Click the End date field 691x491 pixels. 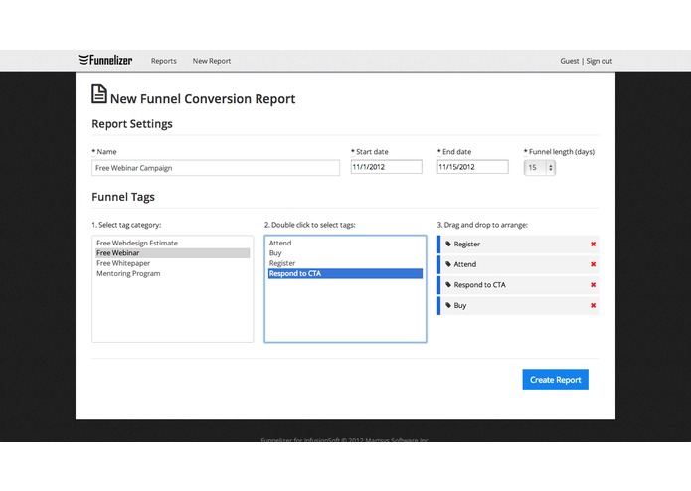(x=472, y=167)
